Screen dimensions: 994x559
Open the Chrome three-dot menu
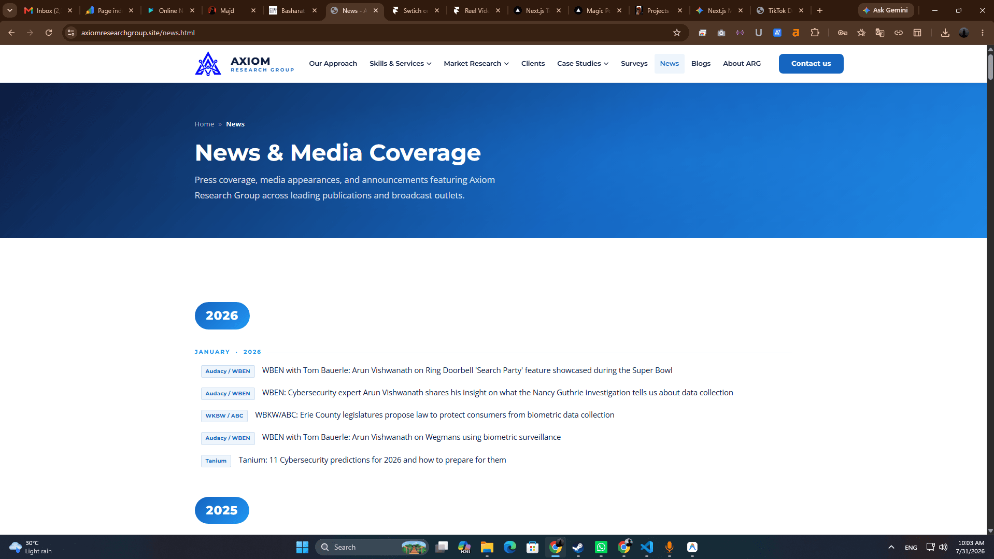(983, 33)
